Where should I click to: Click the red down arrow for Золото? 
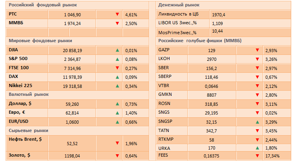(117, 155)
